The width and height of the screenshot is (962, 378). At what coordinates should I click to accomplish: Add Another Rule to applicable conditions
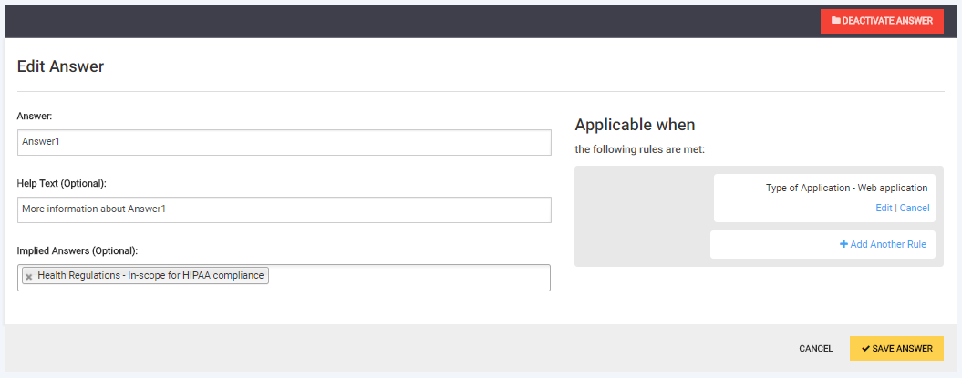pos(888,244)
